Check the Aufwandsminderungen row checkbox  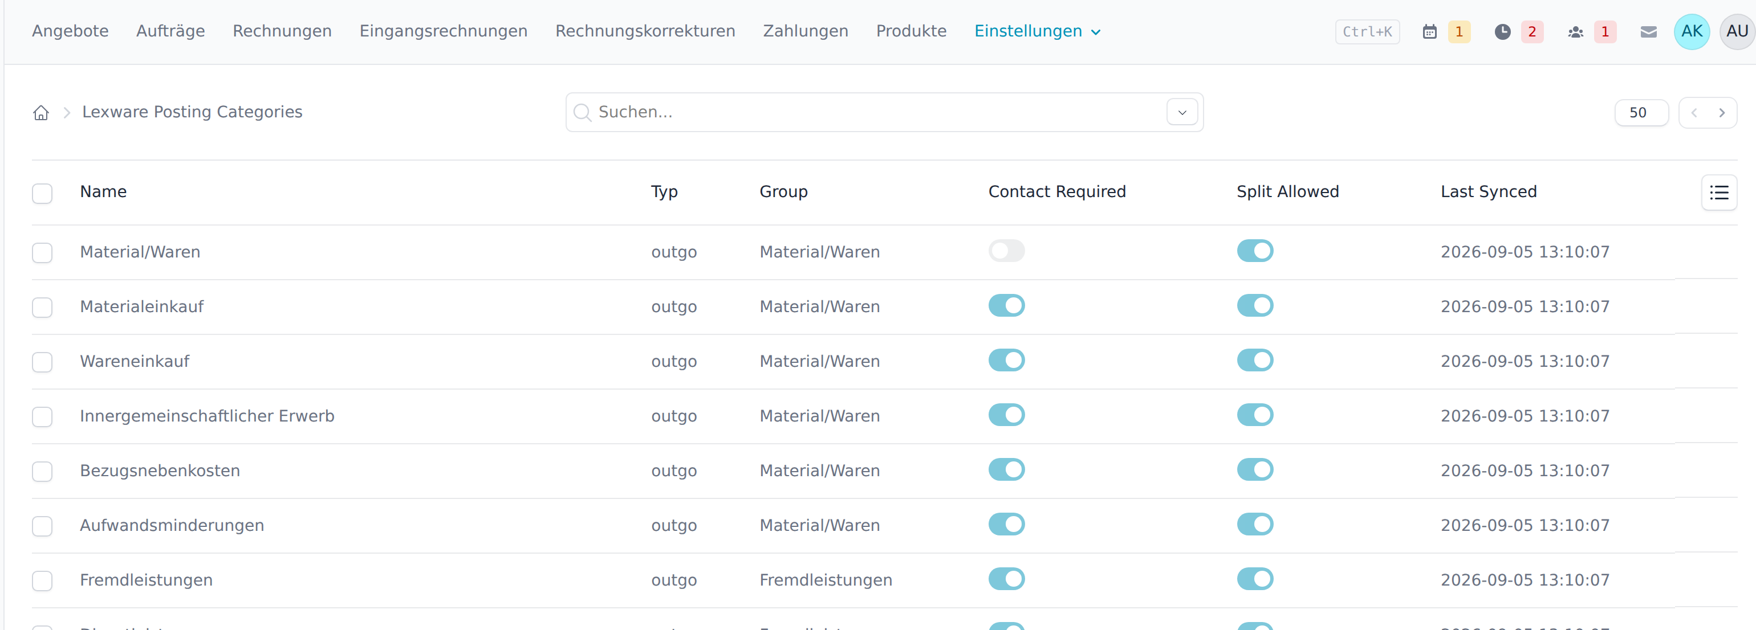(42, 526)
